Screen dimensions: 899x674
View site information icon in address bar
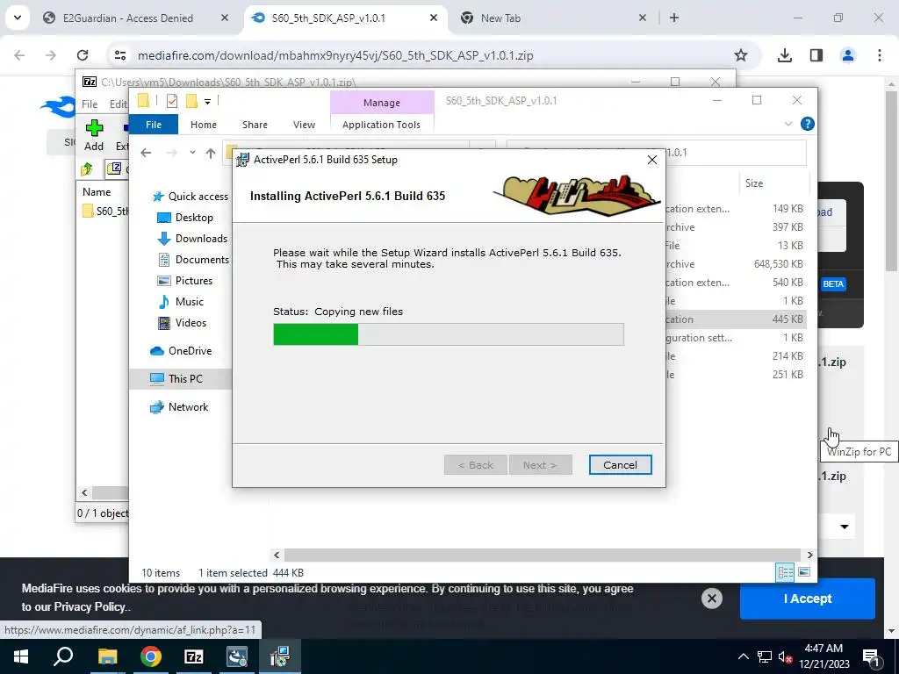coord(120,55)
